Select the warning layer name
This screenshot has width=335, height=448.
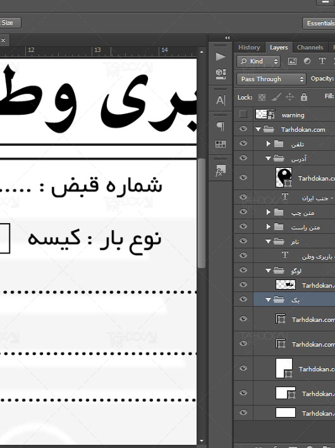(x=293, y=115)
